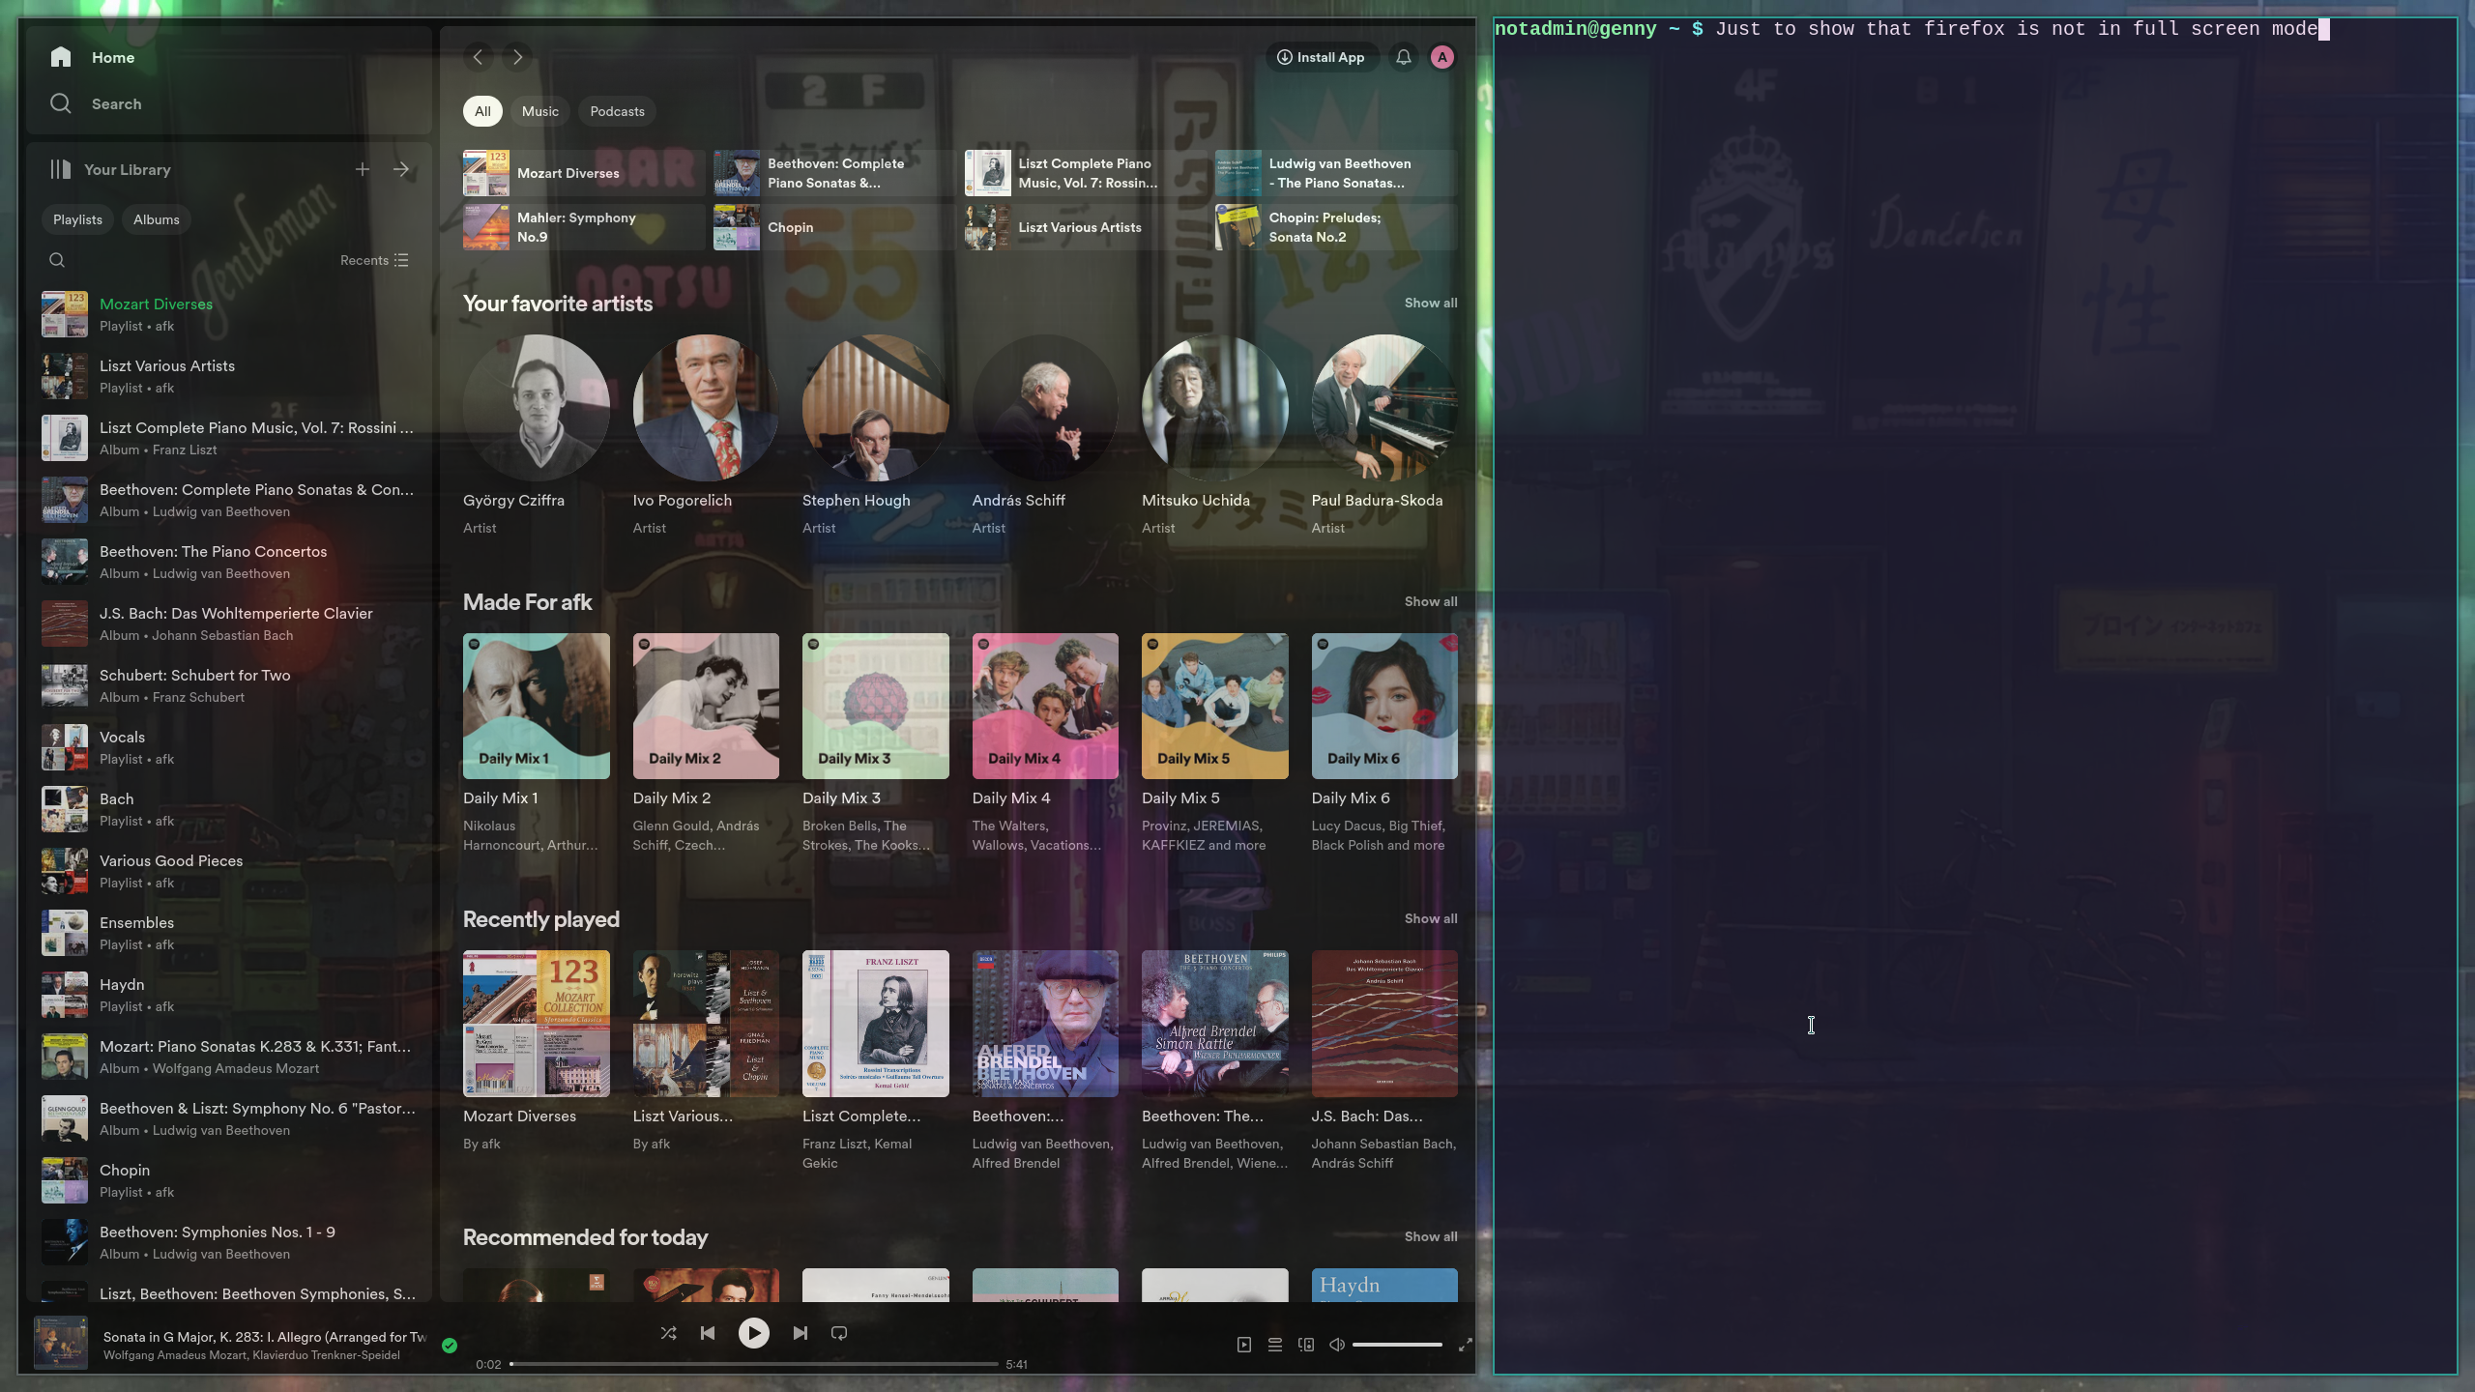Select the All filter chip
2475x1392 pixels.
point(482,111)
